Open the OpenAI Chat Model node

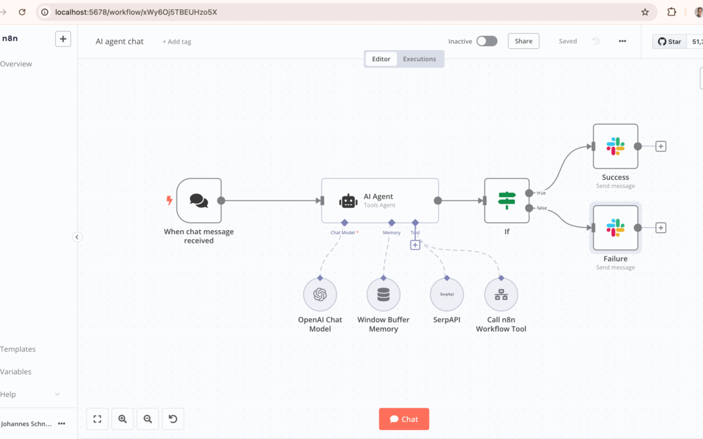[x=320, y=295]
